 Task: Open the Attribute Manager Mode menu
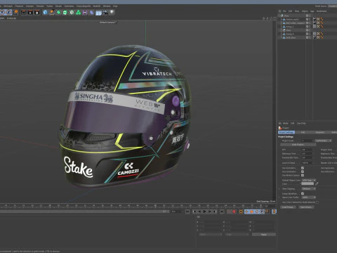coord(286,123)
